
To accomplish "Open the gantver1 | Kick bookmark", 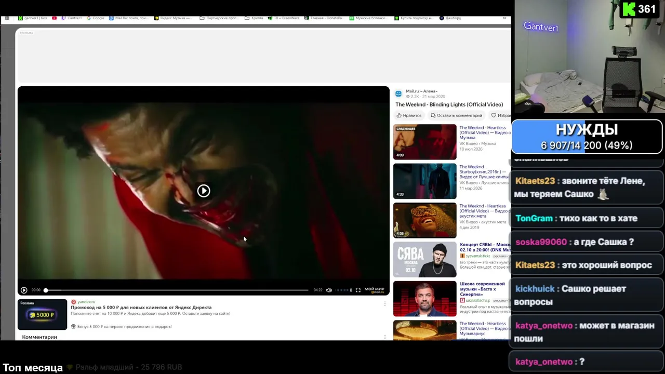I will (x=33, y=18).
